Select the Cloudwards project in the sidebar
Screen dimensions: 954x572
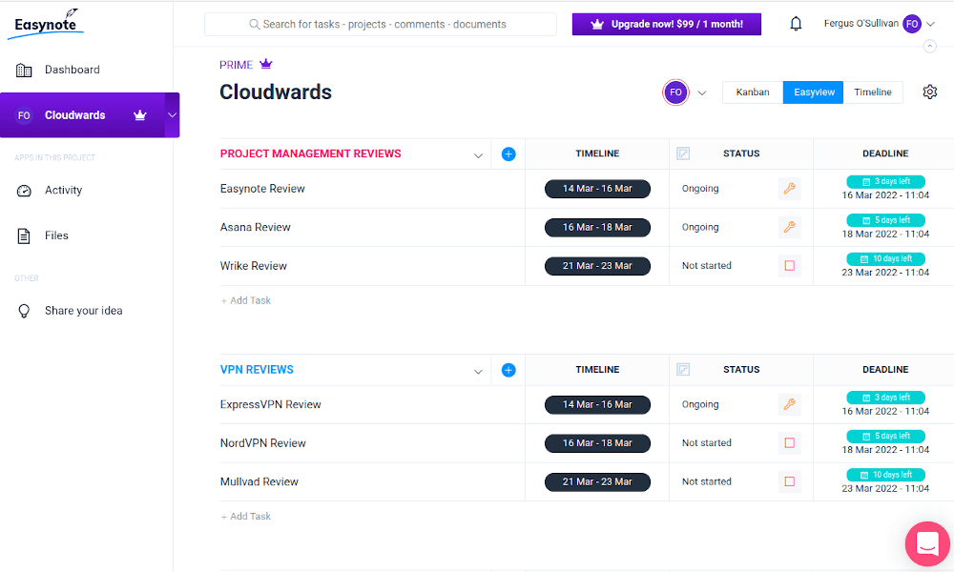[x=82, y=115]
